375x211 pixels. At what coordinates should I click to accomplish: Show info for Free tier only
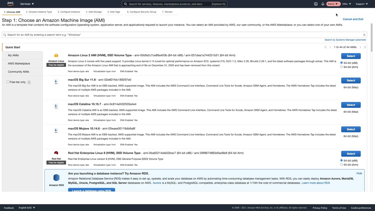pyautogui.click(x=29, y=82)
